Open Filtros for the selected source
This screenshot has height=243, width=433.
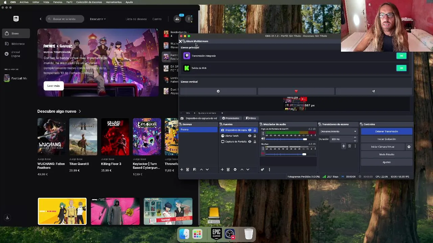click(251, 118)
